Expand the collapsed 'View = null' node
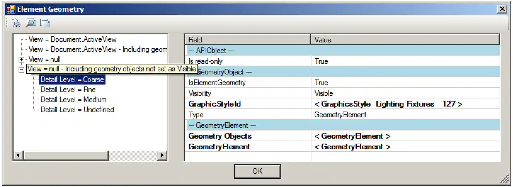The width and height of the screenshot is (513, 187). click(21, 60)
